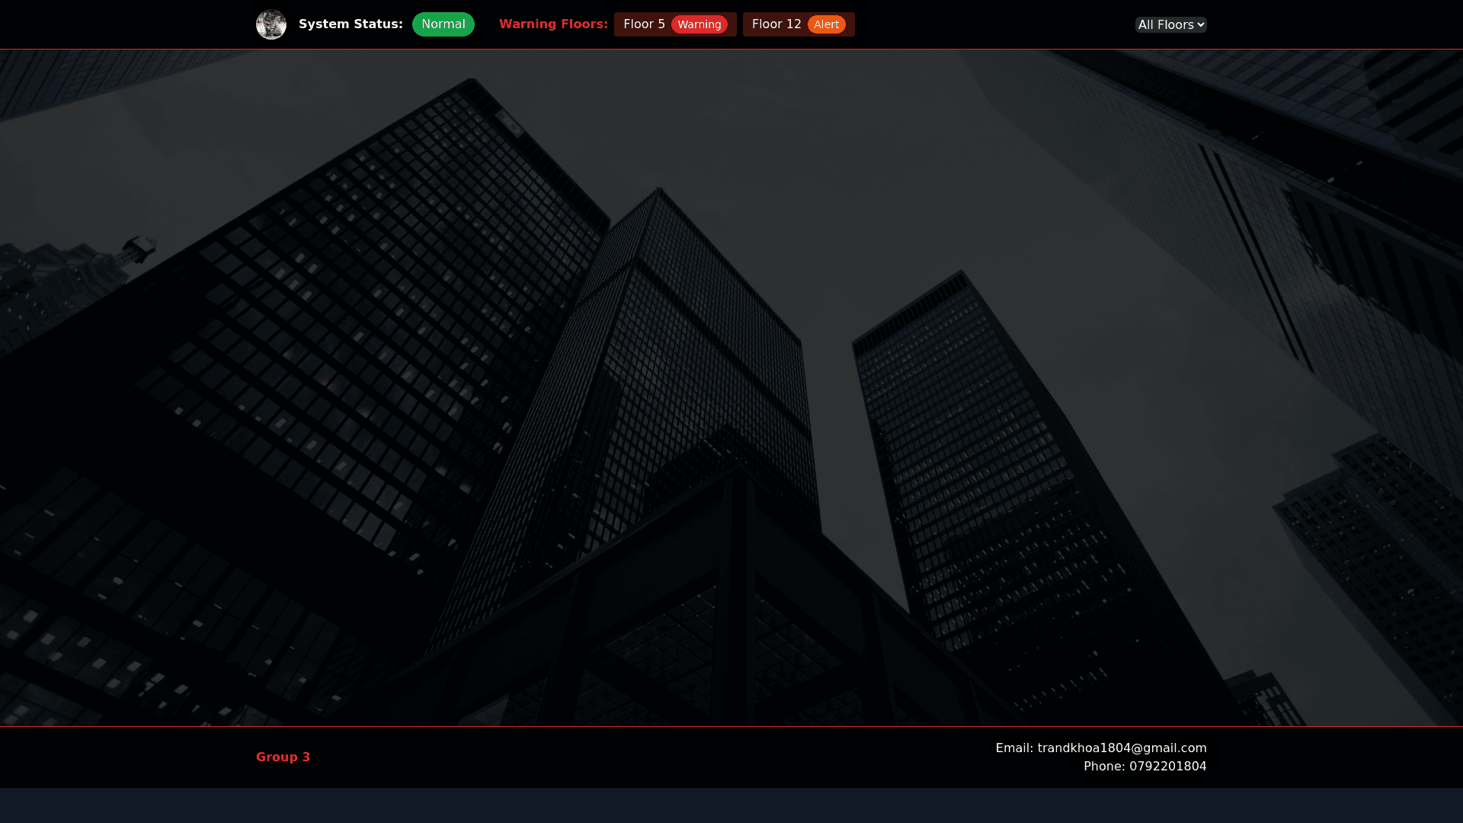Select the Floor 5 warning chip
Image resolution: width=1463 pixels, height=823 pixels.
click(x=674, y=24)
